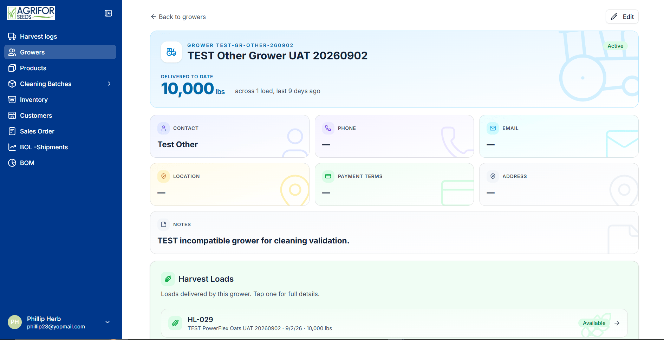Click the back arrow icon
This screenshot has height=340, width=664.
pos(153,17)
